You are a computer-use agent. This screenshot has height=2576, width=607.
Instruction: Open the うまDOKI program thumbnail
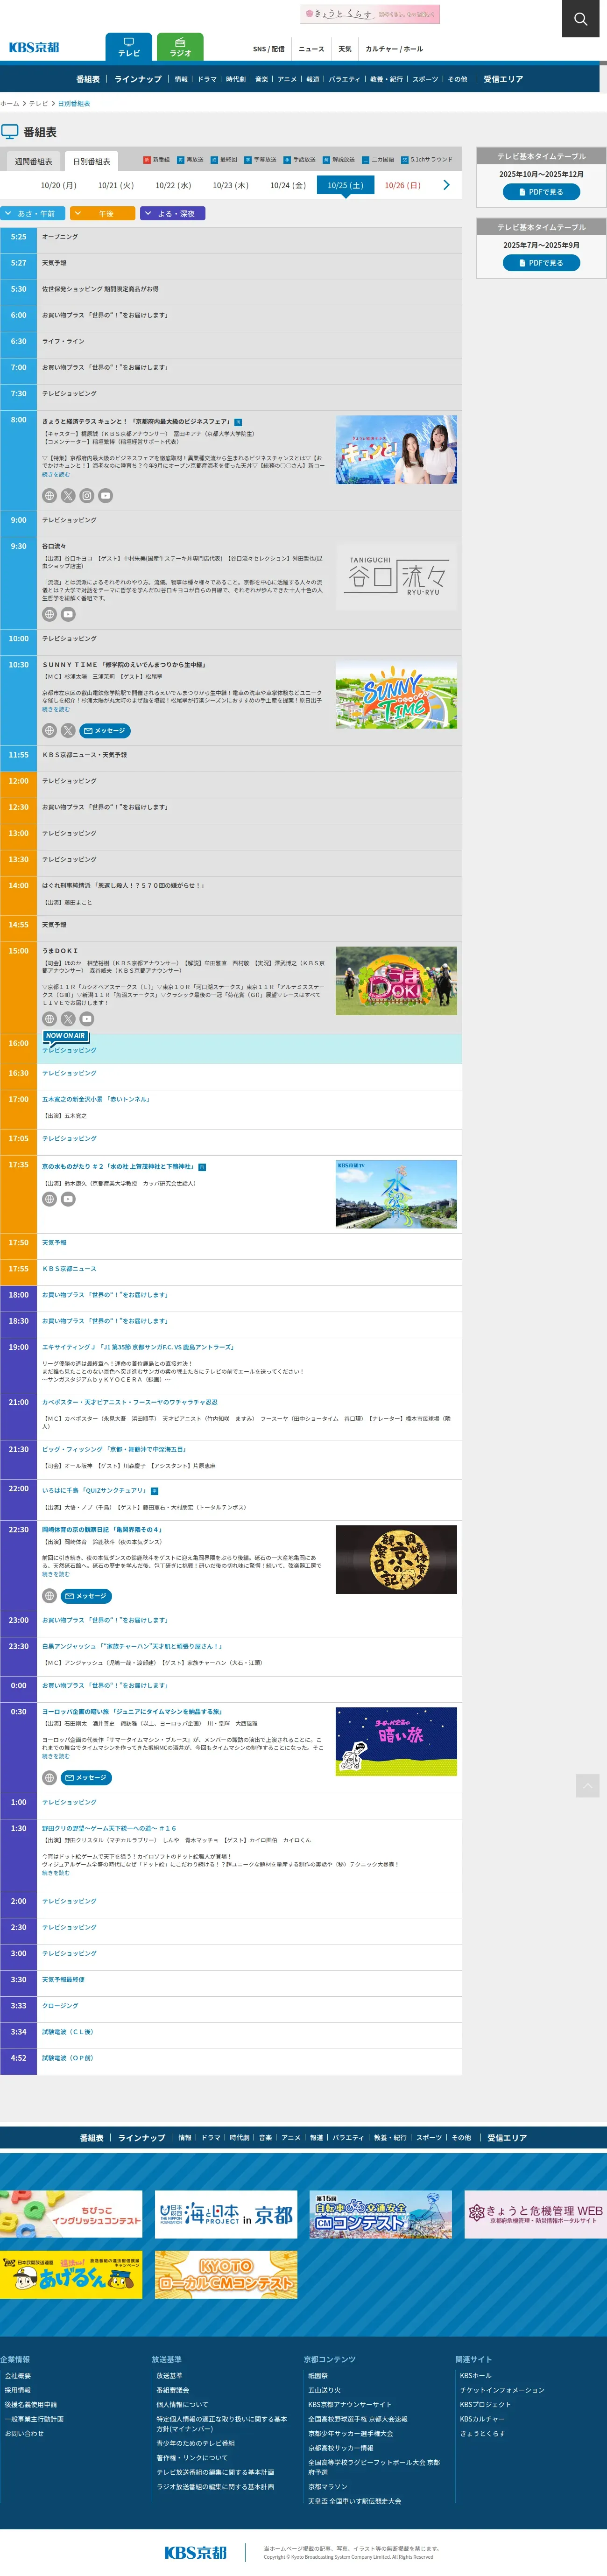pos(396,980)
